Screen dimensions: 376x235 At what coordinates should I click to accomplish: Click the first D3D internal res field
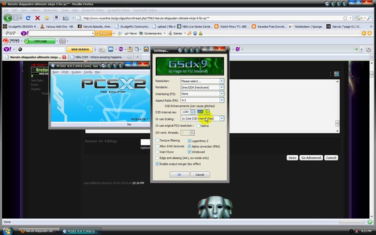[x=185, y=112]
